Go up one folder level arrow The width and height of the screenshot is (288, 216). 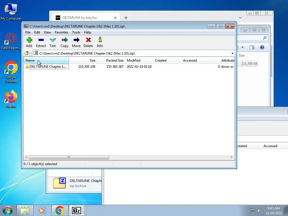point(27,53)
